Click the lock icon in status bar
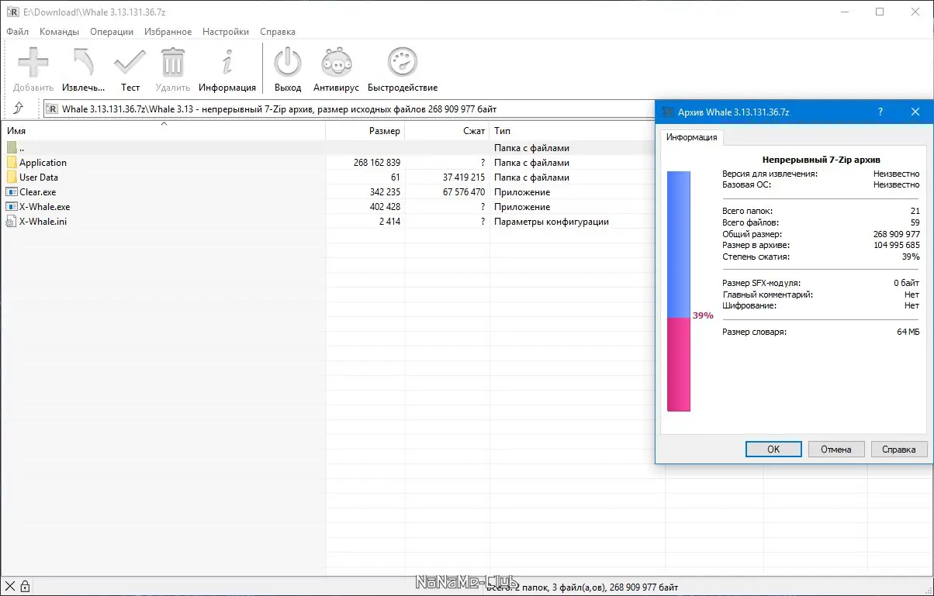Image resolution: width=934 pixels, height=596 pixels. pyautogui.click(x=26, y=585)
